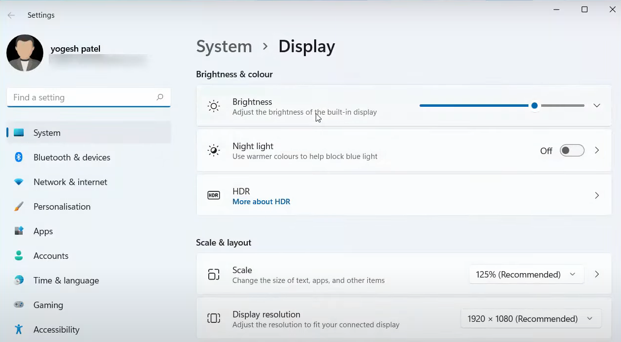
Task: Click the Personalisation paintbrush icon
Action: click(x=19, y=207)
